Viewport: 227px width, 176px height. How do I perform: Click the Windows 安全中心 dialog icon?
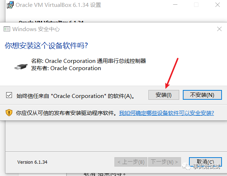7,29
